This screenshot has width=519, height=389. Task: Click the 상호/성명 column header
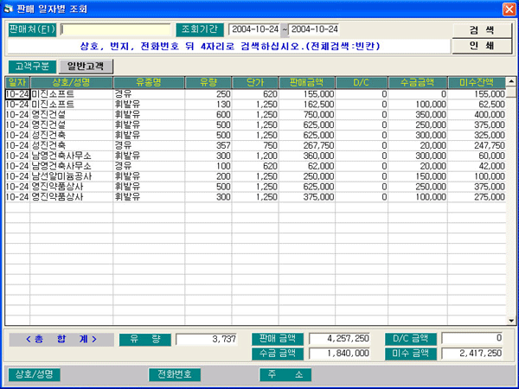point(72,83)
